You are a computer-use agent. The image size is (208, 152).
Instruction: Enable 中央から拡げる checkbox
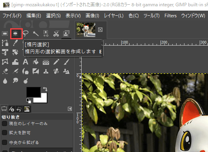(4, 142)
